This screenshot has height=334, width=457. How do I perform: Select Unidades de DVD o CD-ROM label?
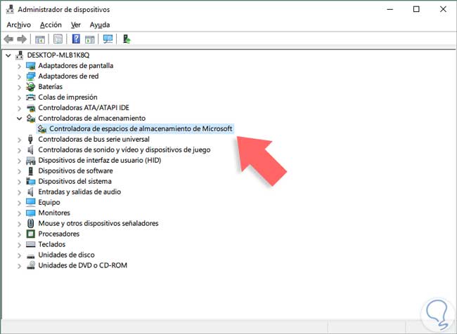tap(83, 265)
